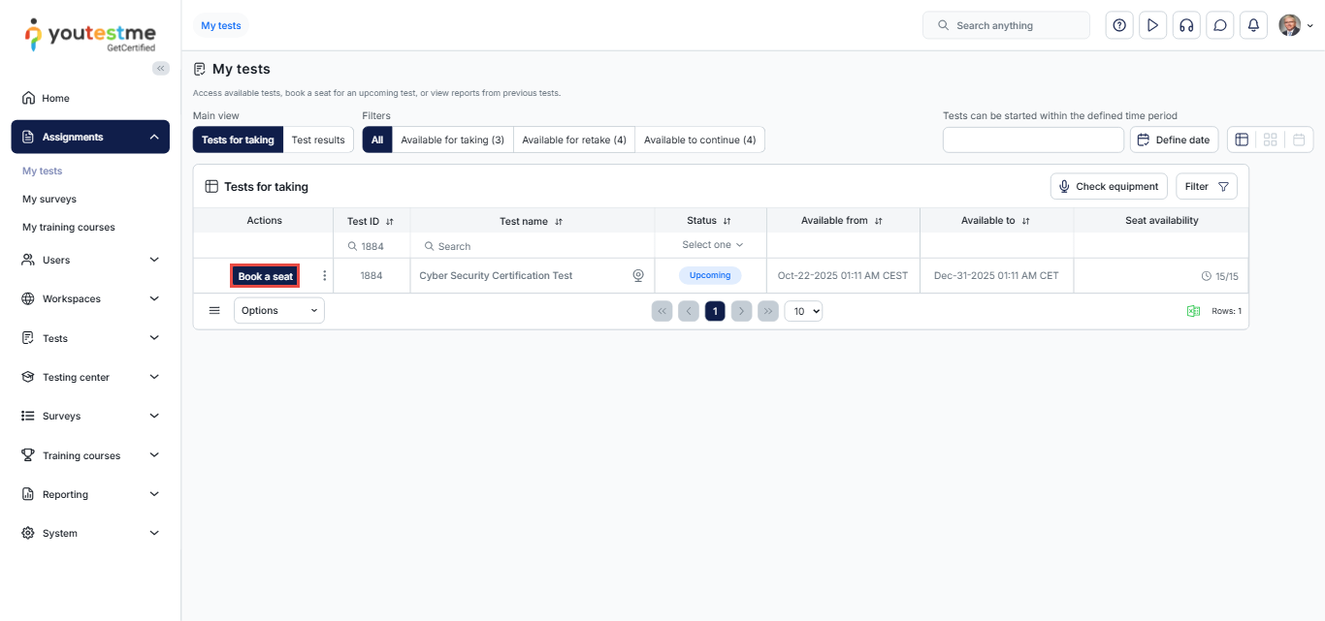Click the Book a seat button
The height and width of the screenshot is (621, 1325).
[265, 276]
